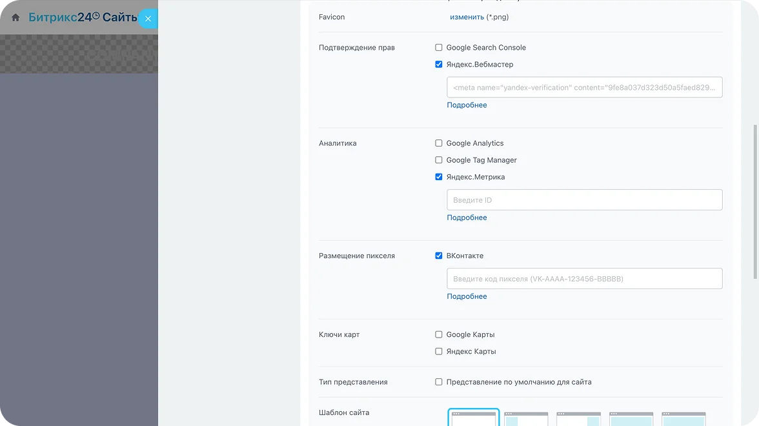
Task: Select the highlighted blank site template thumbnail
Action: [x=474, y=418]
